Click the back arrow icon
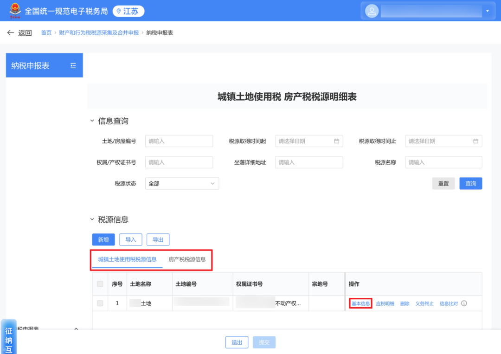 coord(11,32)
